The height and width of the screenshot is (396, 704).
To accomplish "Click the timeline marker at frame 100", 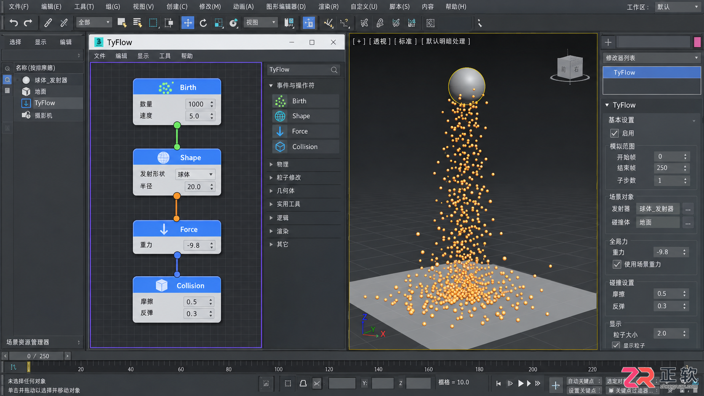I will [278, 369].
